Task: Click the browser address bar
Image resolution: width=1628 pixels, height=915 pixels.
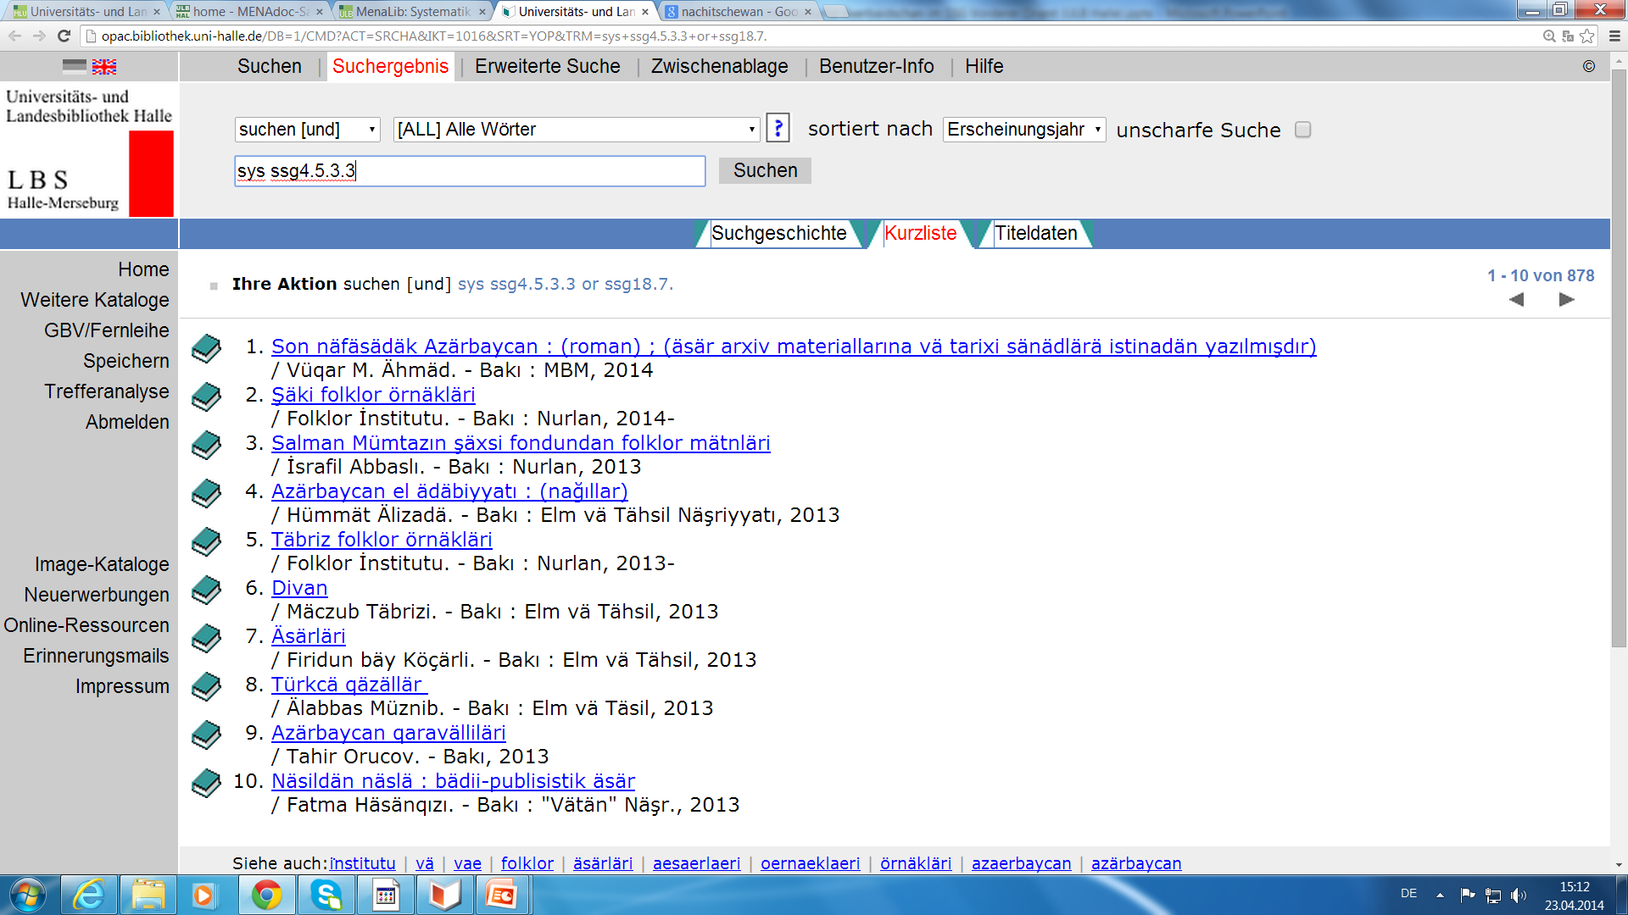Action: coord(814,36)
